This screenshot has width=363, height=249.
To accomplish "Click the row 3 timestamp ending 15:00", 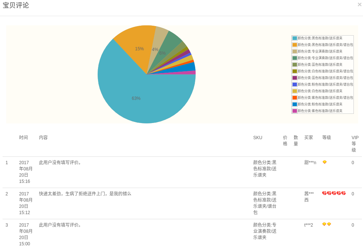I will [x=26, y=234].
